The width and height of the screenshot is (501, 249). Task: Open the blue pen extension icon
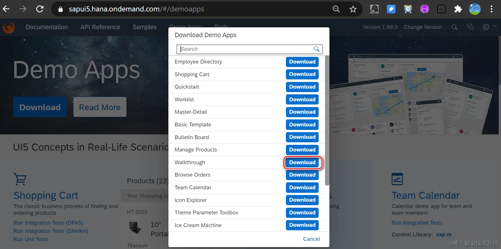[391, 9]
